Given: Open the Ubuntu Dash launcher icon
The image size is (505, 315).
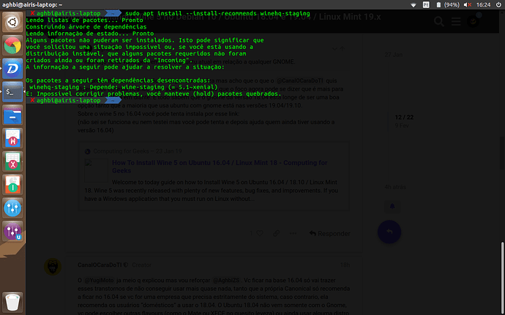Looking at the screenshot, I should 12,22.
